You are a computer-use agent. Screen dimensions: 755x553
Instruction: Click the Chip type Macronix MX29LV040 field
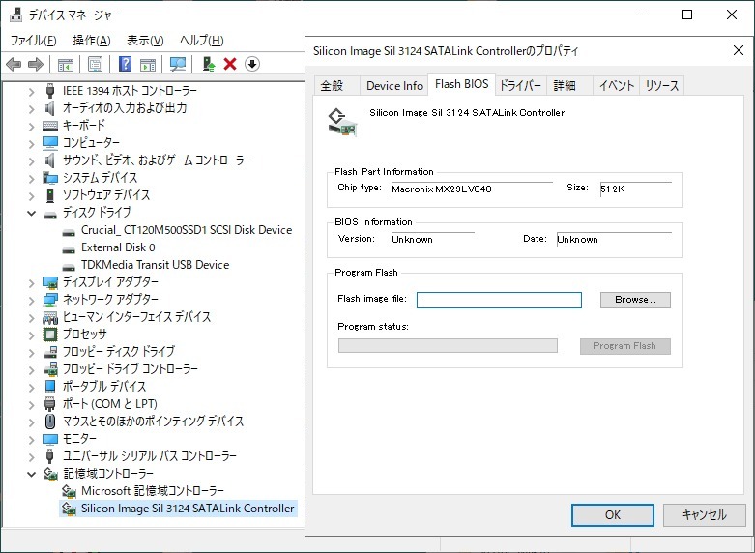(x=472, y=189)
